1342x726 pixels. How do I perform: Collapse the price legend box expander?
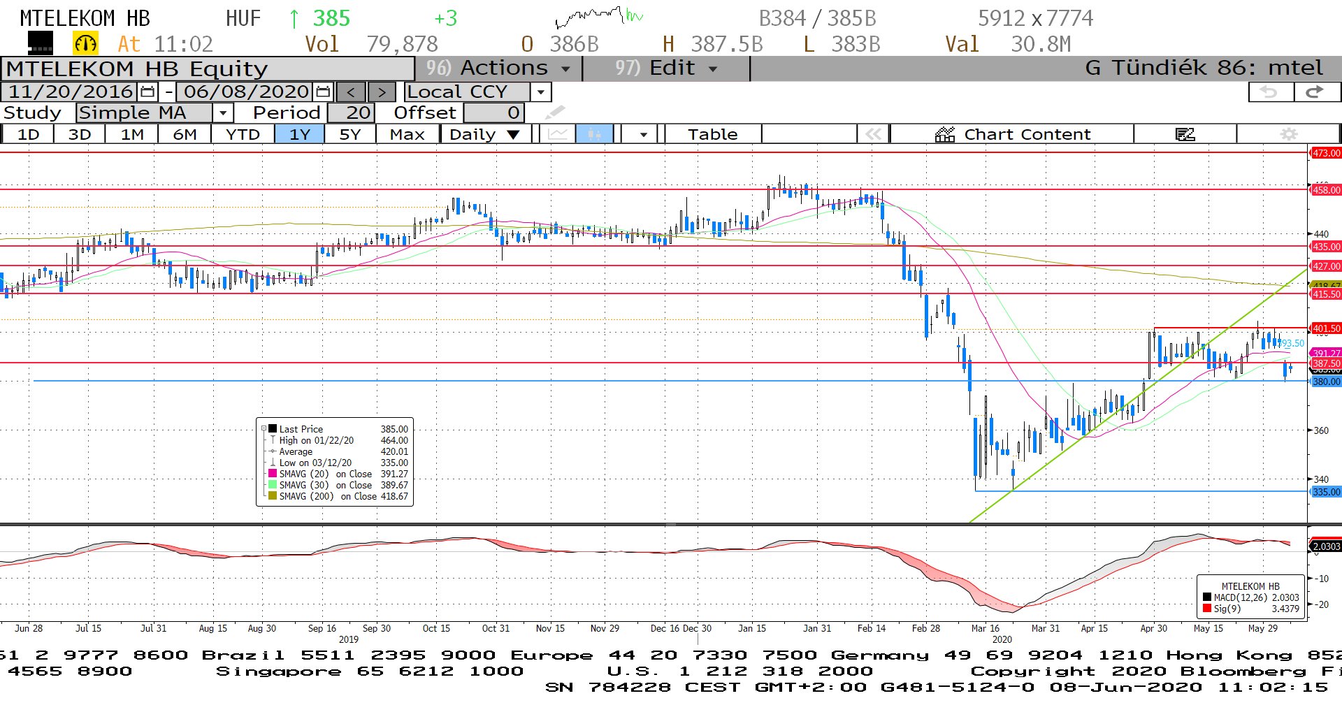(264, 428)
